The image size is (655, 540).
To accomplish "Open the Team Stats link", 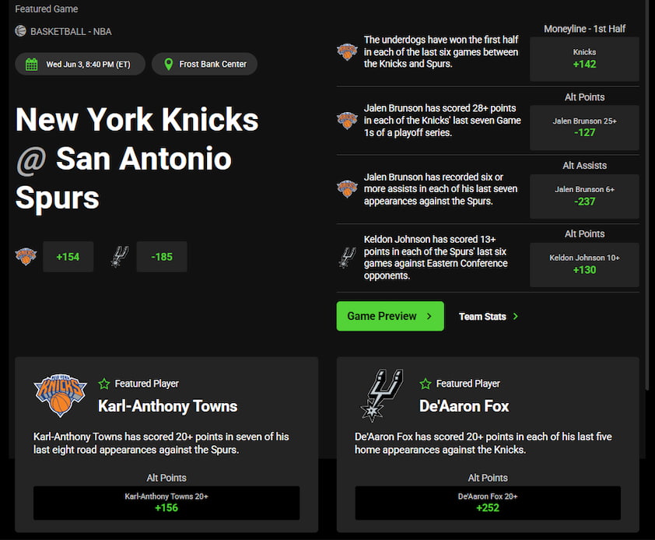I will (489, 317).
